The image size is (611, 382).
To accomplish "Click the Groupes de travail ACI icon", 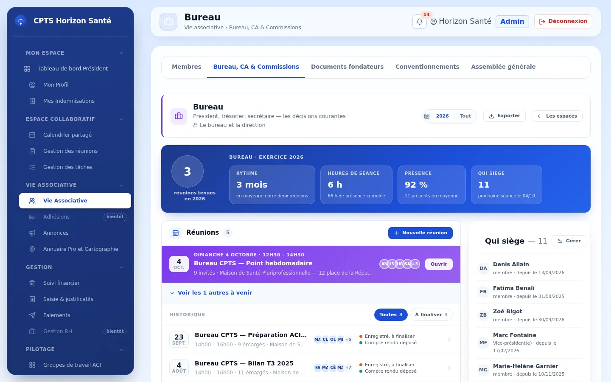I will [32, 365].
